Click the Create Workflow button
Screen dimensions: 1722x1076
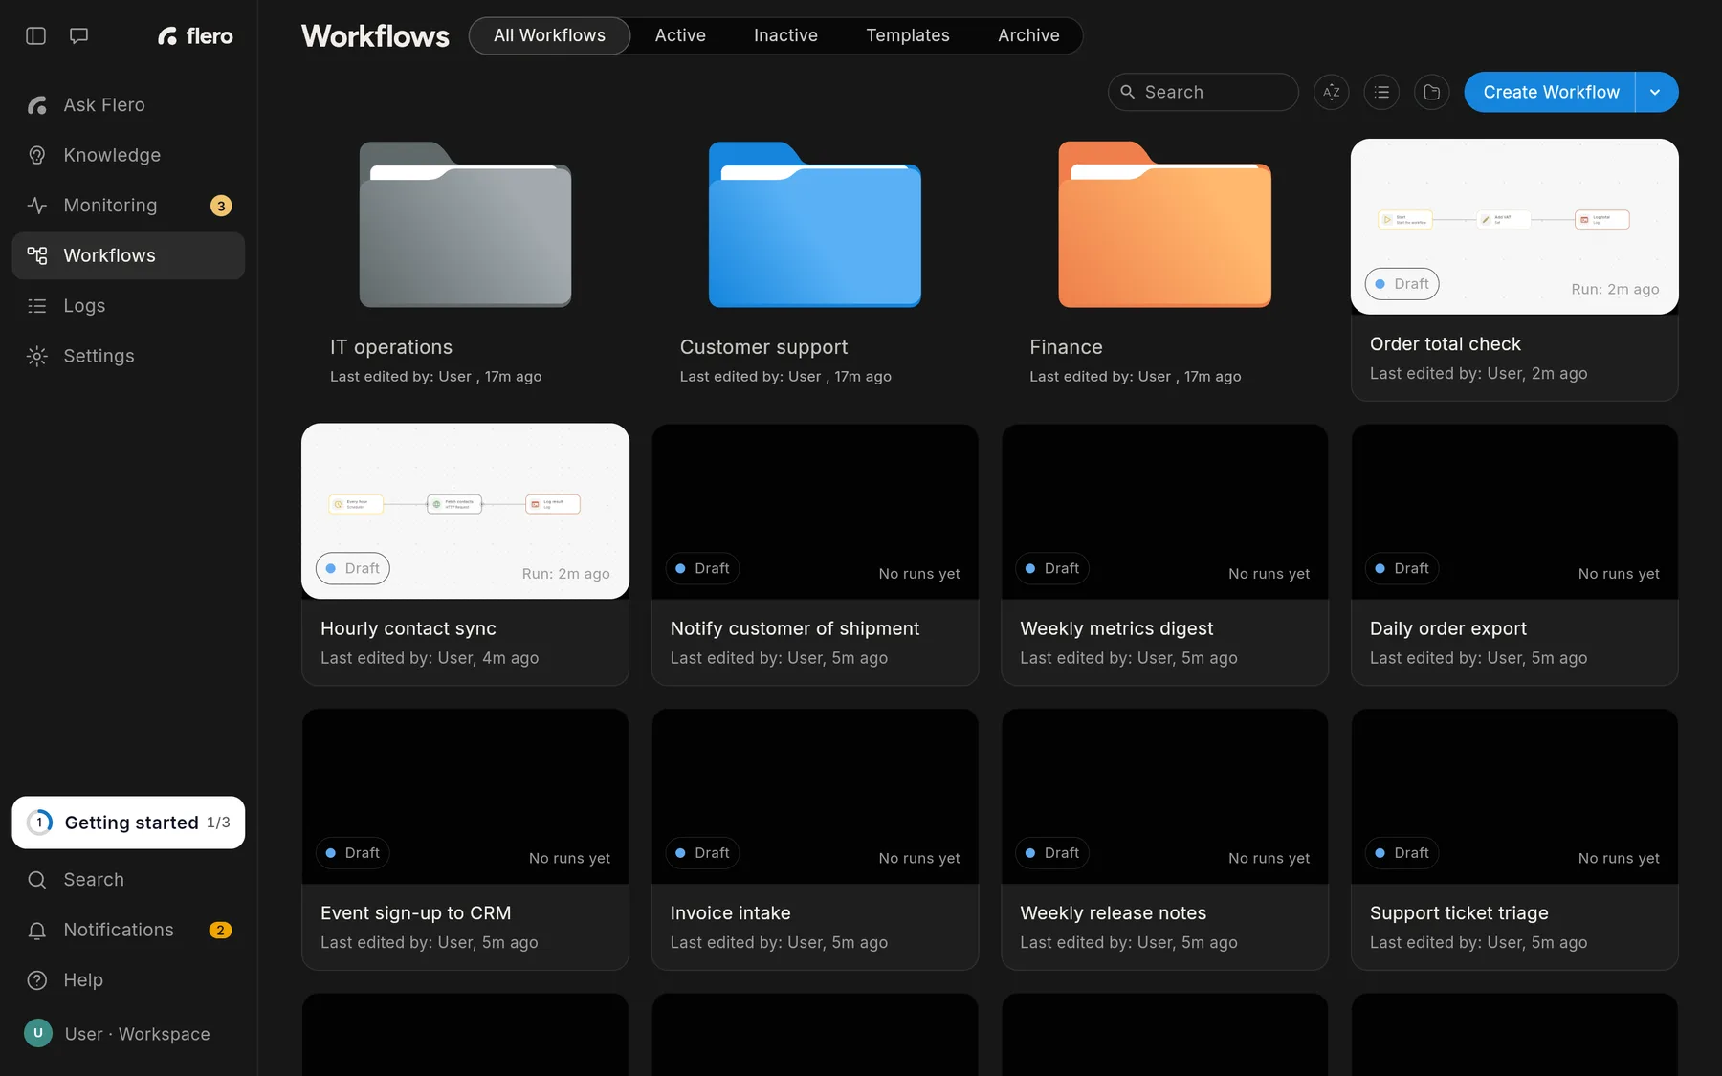pos(1550,92)
